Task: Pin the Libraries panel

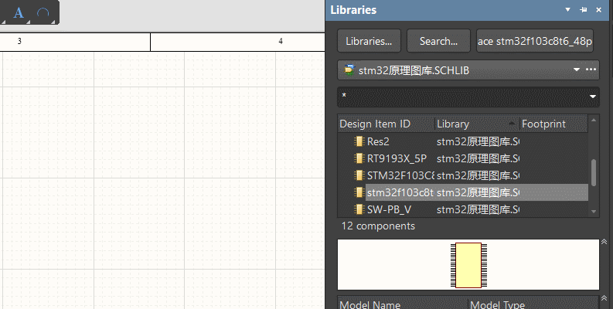Action: (x=584, y=10)
